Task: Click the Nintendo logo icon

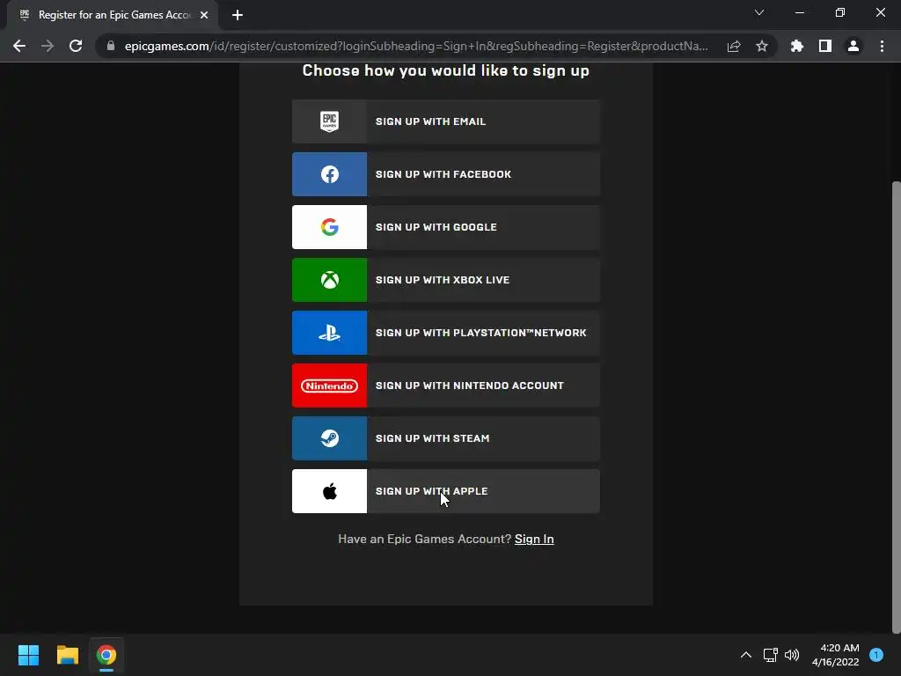Action: point(329,386)
